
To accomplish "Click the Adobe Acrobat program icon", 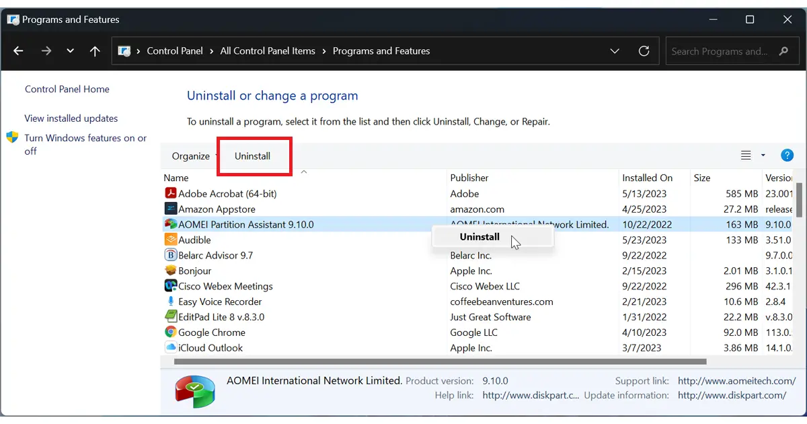I will click(171, 193).
